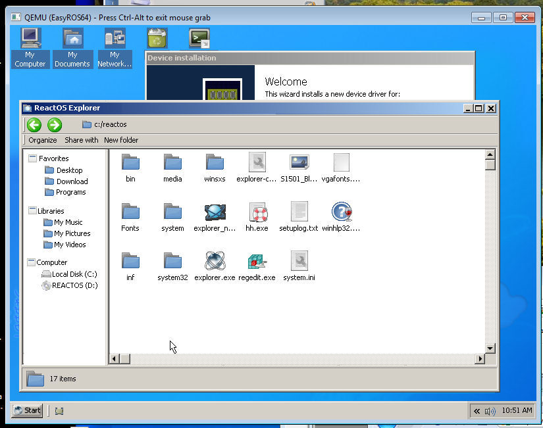Collapse the Computer tree group
Screen dimensions: 543x428
coord(31,262)
